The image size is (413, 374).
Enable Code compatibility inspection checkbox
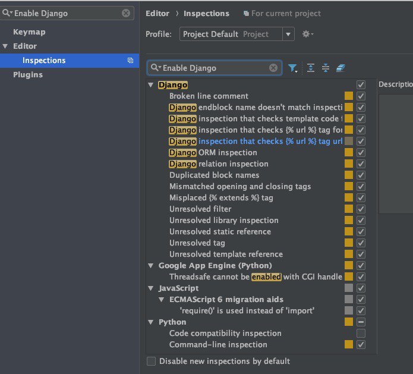(361, 333)
